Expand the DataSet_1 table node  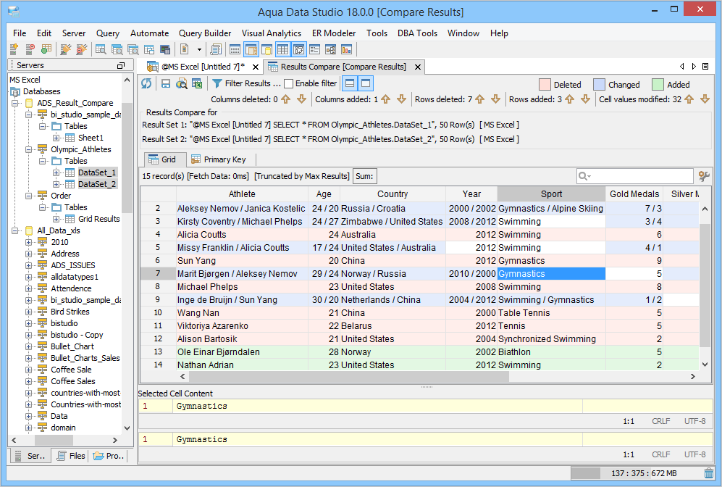tap(56, 172)
